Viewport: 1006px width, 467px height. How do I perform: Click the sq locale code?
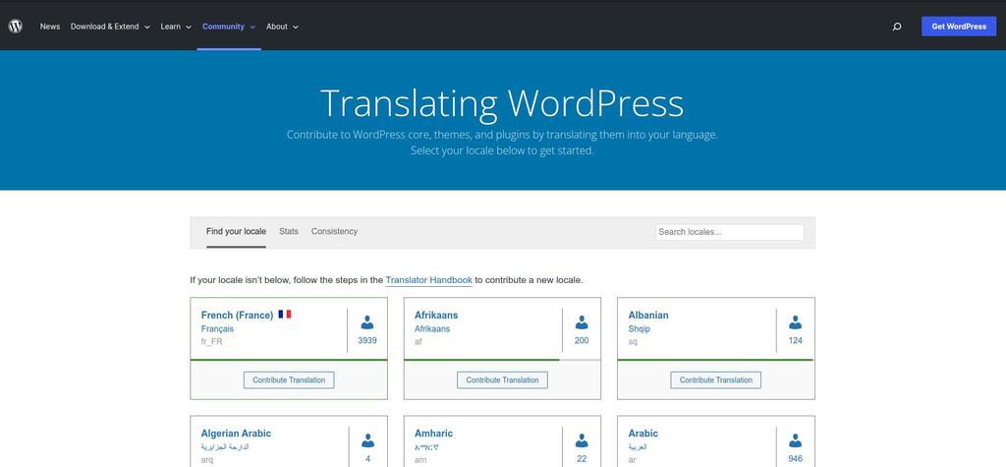pos(633,342)
